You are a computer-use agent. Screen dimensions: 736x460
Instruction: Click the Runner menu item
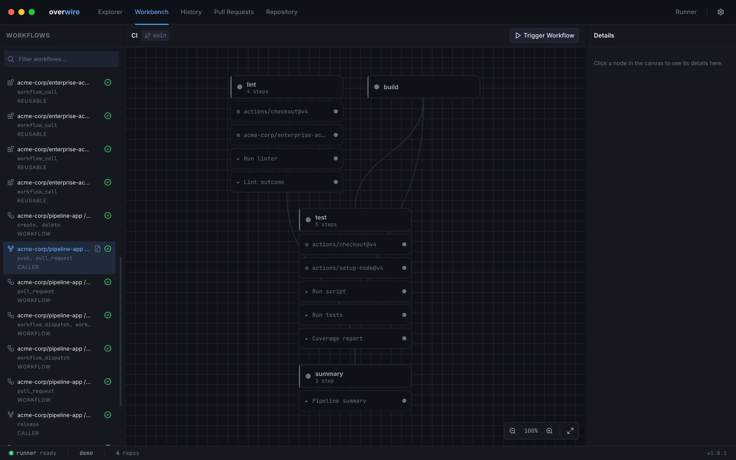tap(686, 12)
